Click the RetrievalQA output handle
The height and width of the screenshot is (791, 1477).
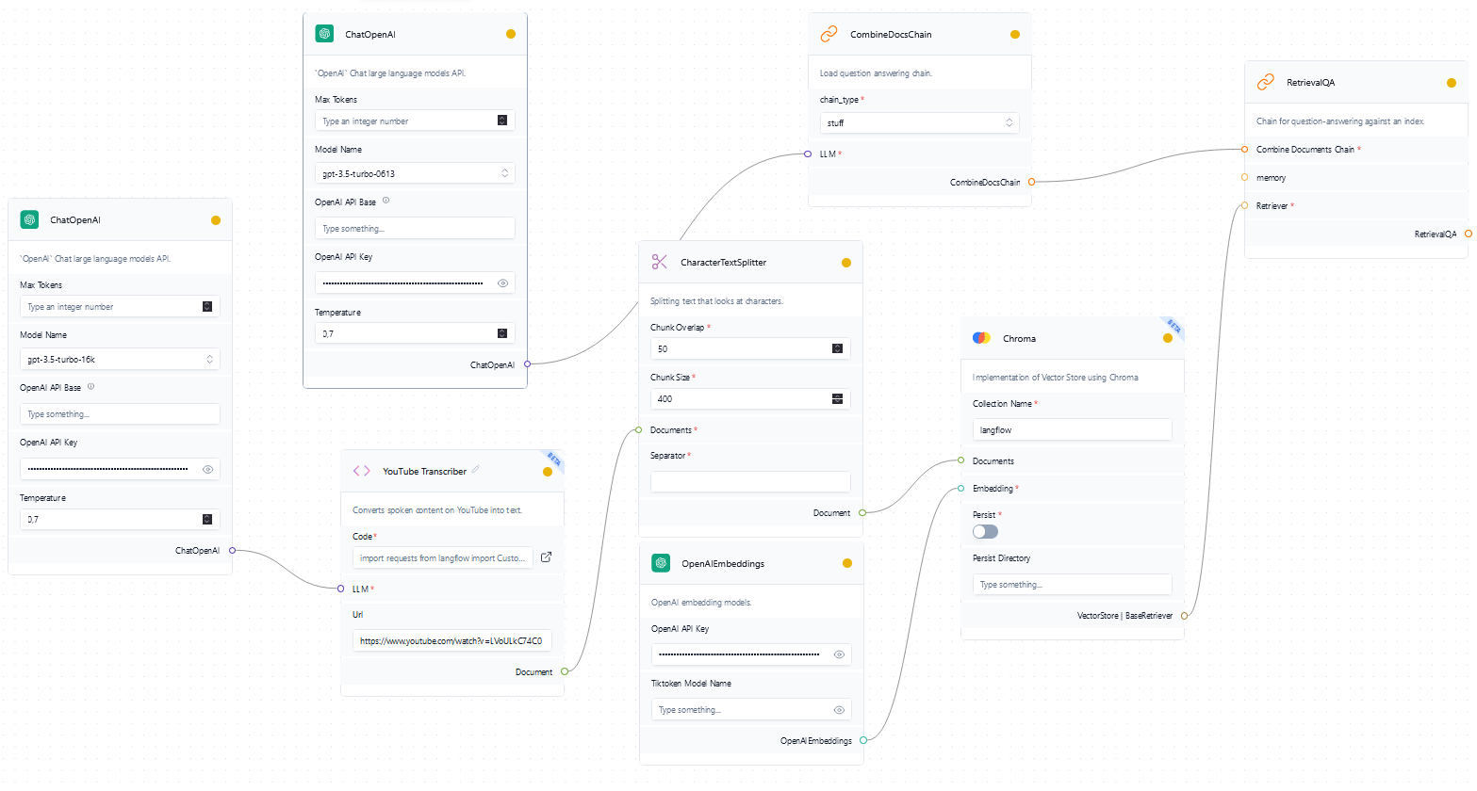(x=1468, y=234)
